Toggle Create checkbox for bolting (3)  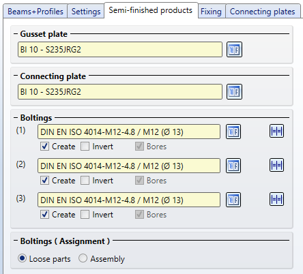tap(44, 215)
